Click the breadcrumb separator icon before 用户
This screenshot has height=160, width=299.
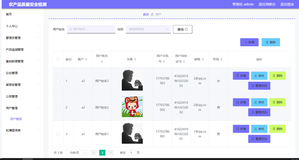coord(152,14)
